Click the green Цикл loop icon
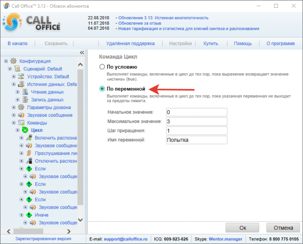The height and width of the screenshot is (244, 303). pos(25,130)
